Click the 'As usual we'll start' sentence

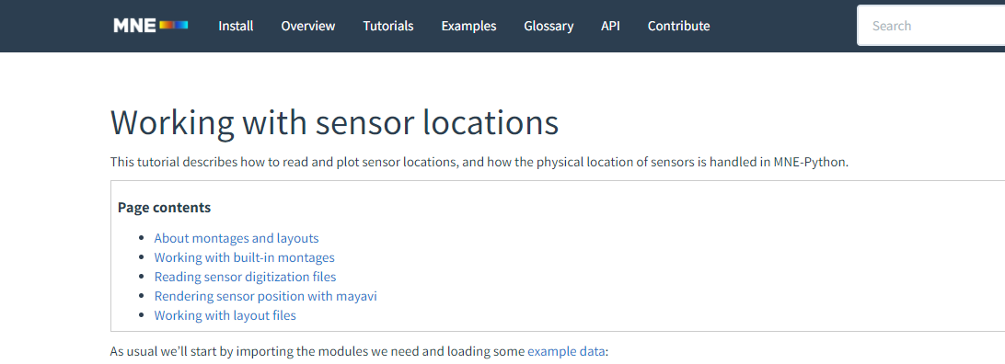[x=359, y=351]
